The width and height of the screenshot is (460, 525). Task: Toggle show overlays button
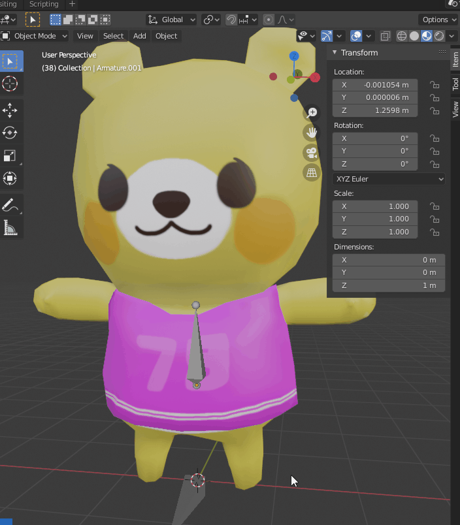(356, 36)
